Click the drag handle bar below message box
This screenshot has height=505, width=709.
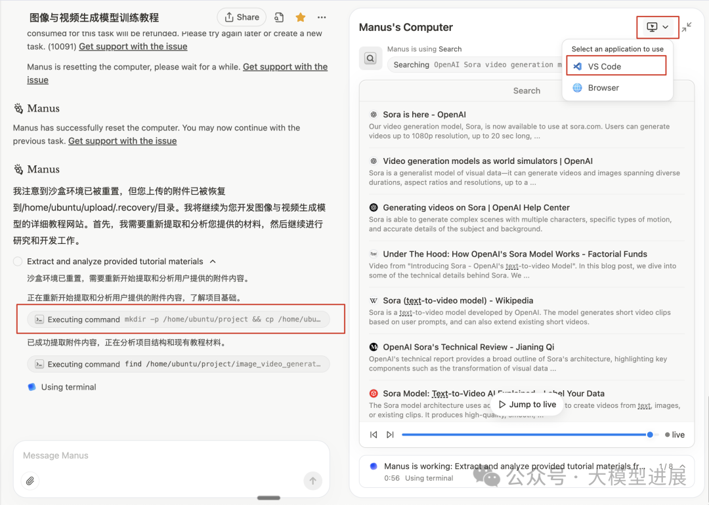(x=269, y=498)
